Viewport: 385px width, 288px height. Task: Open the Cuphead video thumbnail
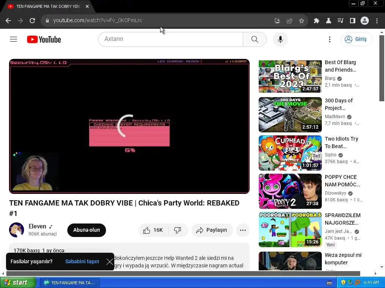pos(290,153)
